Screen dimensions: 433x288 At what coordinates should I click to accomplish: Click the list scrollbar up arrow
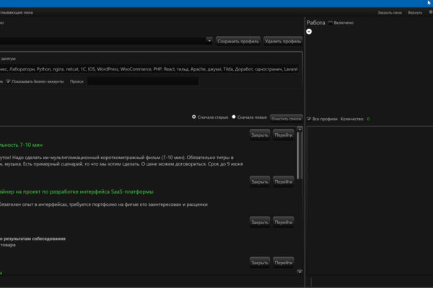299,130
